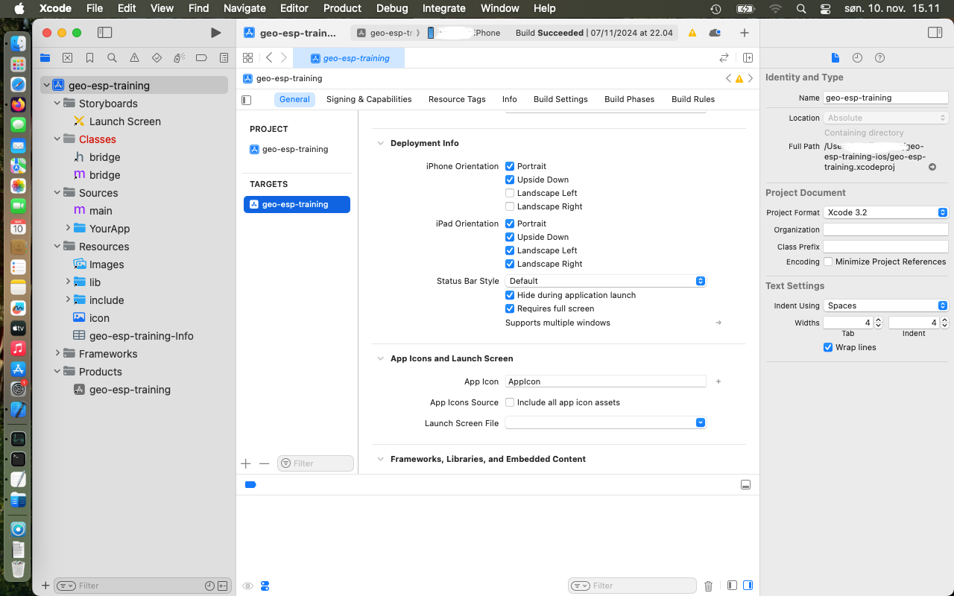The height and width of the screenshot is (596, 954).
Task: Open Indent Using dropdown
Action: point(885,305)
